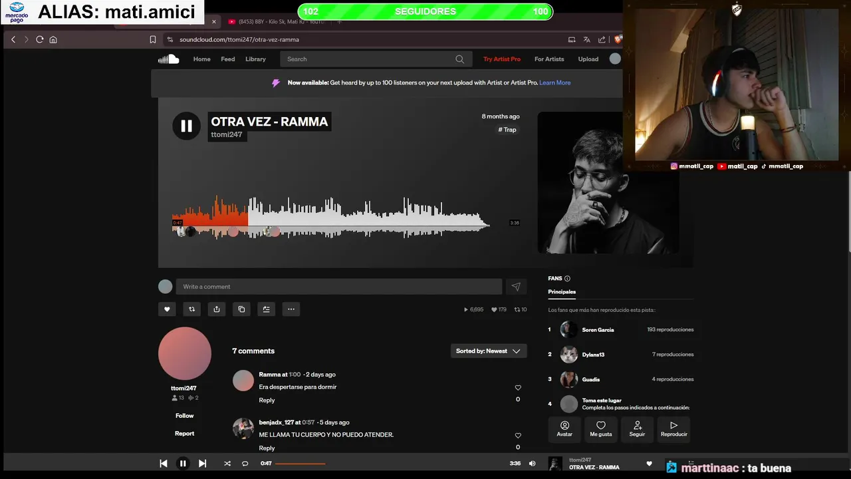This screenshot has width=851, height=479.
Task: Open fan Soren Garcia's profile
Action: (598, 330)
